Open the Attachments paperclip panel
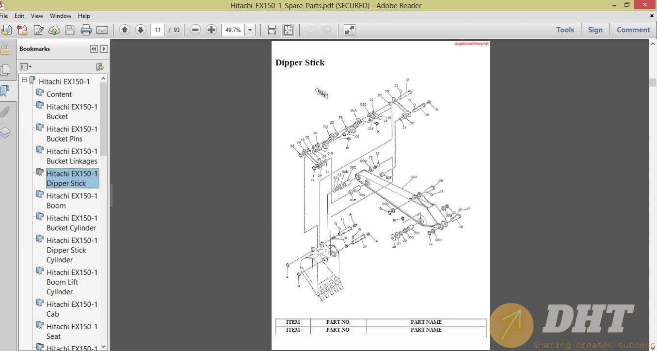 click(5, 112)
